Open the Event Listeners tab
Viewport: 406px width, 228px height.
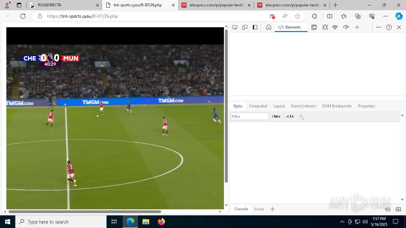pyautogui.click(x=304, y=106)
